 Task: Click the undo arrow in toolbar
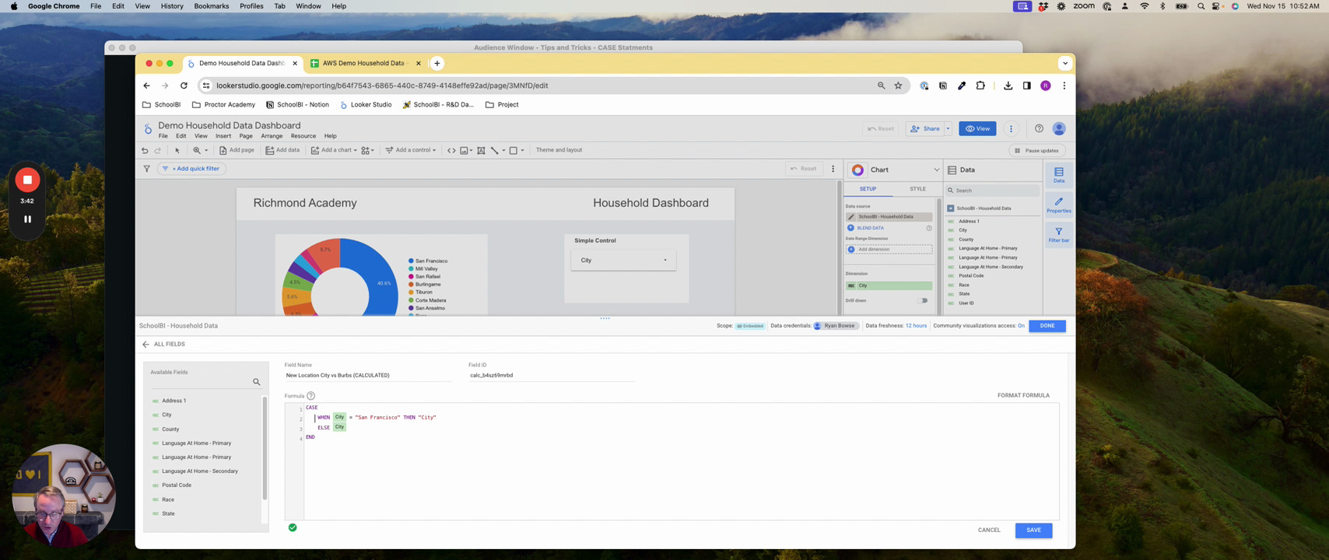145,150
